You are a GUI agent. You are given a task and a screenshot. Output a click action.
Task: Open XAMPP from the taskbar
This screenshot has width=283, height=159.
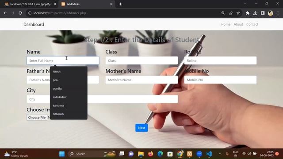coord(190,154)
